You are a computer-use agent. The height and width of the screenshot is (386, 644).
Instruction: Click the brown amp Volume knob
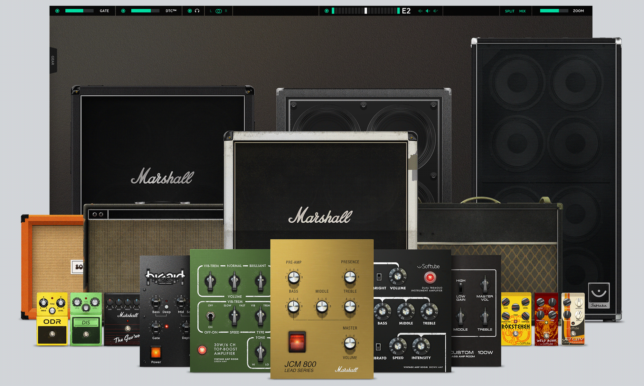[398, 276]
